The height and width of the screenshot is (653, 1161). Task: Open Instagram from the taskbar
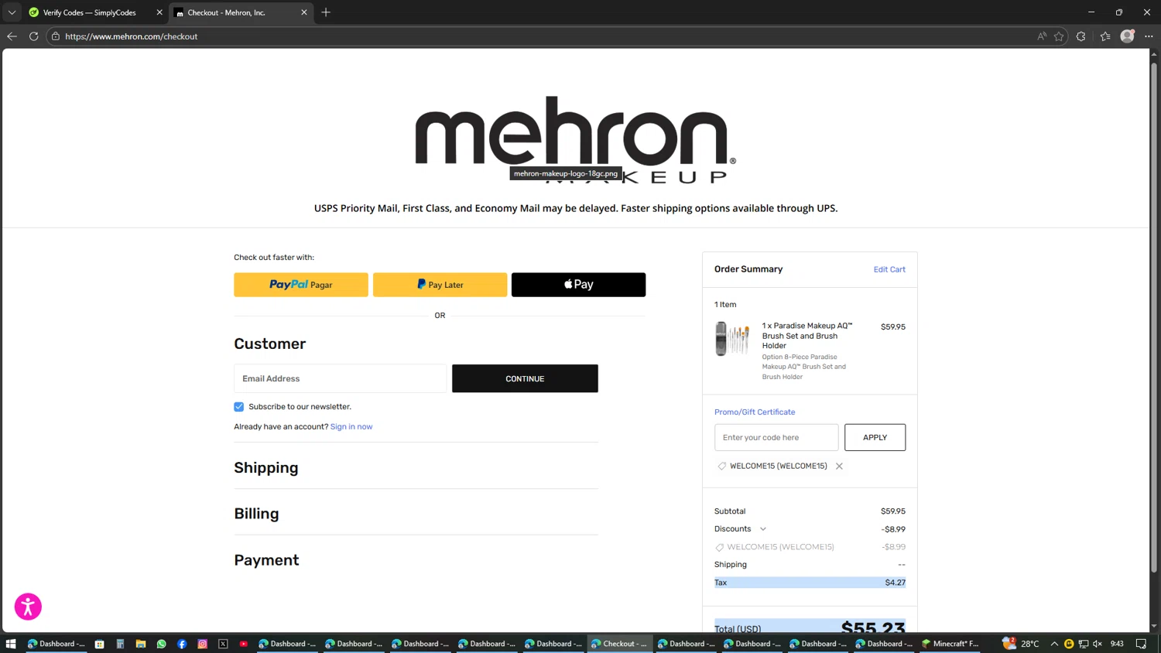click(x=203, y=644)
